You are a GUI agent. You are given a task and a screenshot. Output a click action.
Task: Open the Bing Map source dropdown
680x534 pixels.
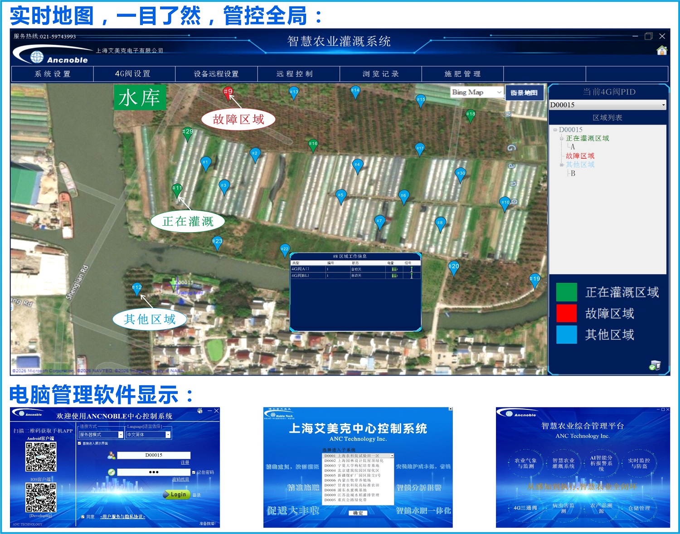point(477,92)
